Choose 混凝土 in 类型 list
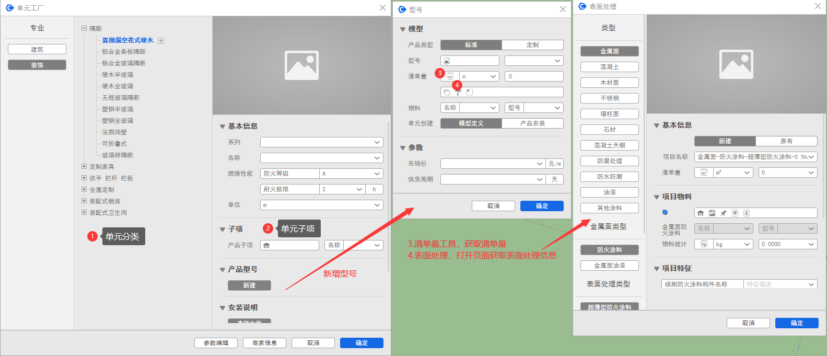Screen dimensions: 827x356 (x=609, y=67)
